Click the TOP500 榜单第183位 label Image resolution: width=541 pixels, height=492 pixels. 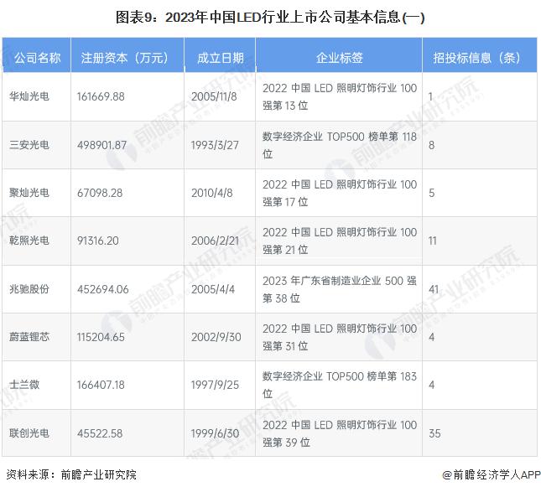(340, 385)
